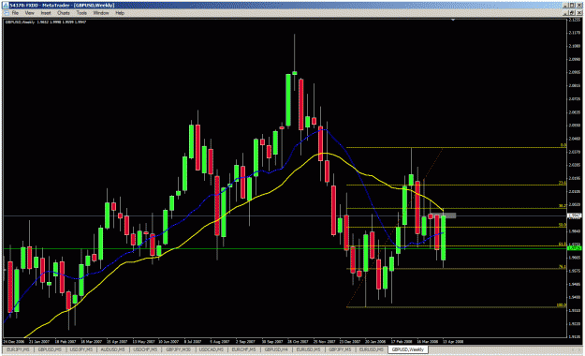Click the green horizontal line price label

574,248
